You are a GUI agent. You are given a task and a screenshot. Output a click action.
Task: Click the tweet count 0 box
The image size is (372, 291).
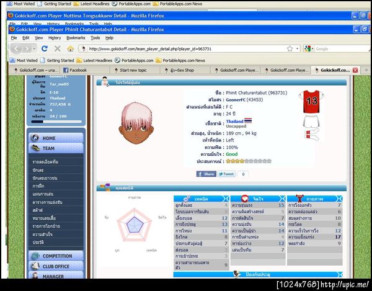click(x=243, y=174)
